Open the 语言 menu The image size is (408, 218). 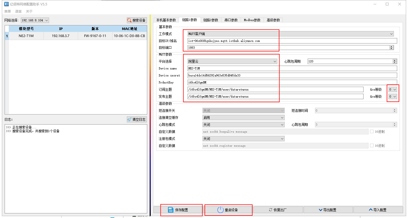[x=18, y=11]
